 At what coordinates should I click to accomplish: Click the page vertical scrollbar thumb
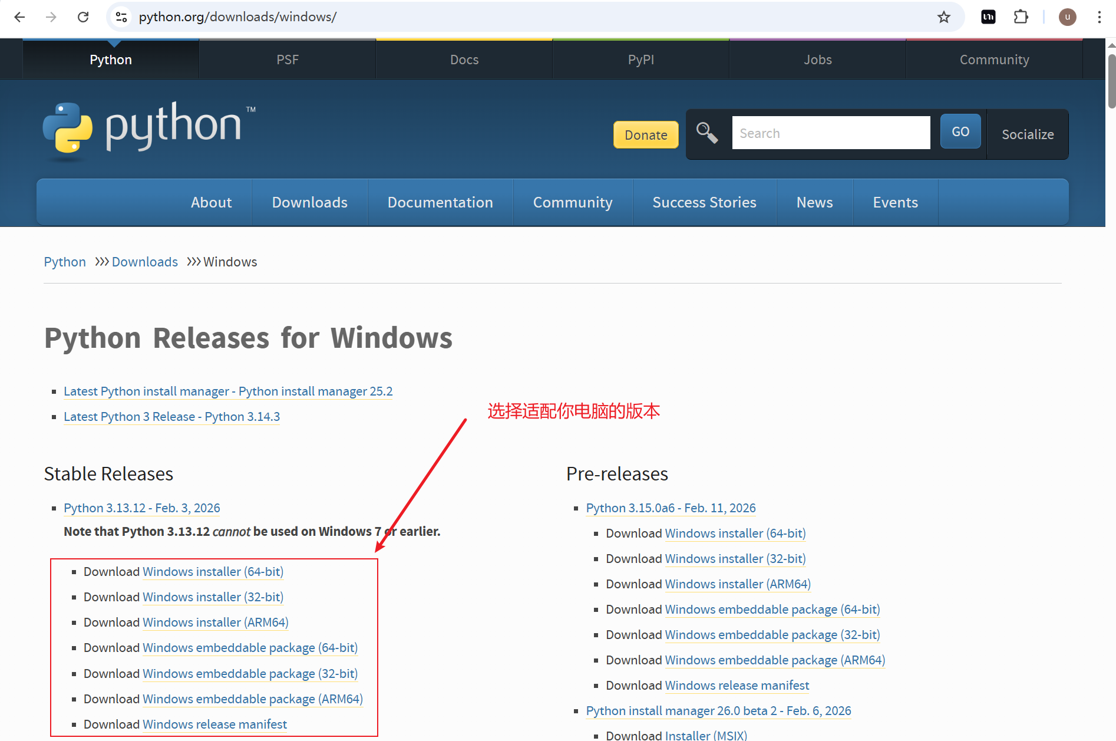pos(1111,81)
